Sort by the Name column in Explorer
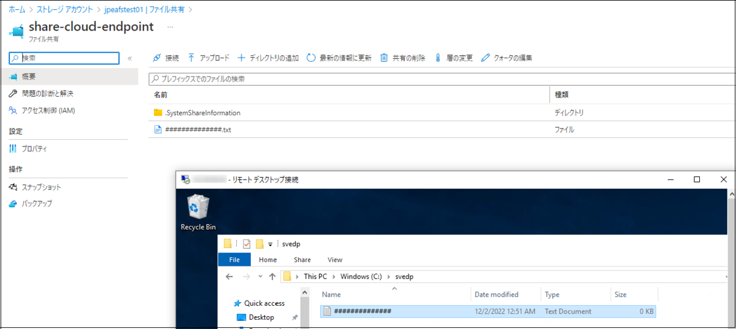736x329 pixels. click(331, 295)
